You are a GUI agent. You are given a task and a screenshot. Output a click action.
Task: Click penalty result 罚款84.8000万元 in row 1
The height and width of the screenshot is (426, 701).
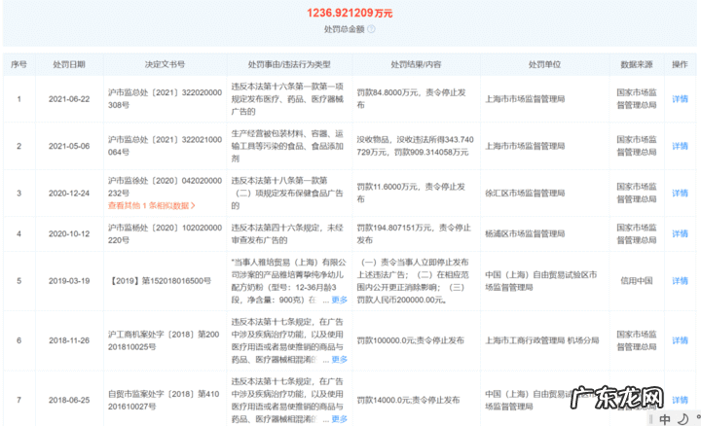387,92
